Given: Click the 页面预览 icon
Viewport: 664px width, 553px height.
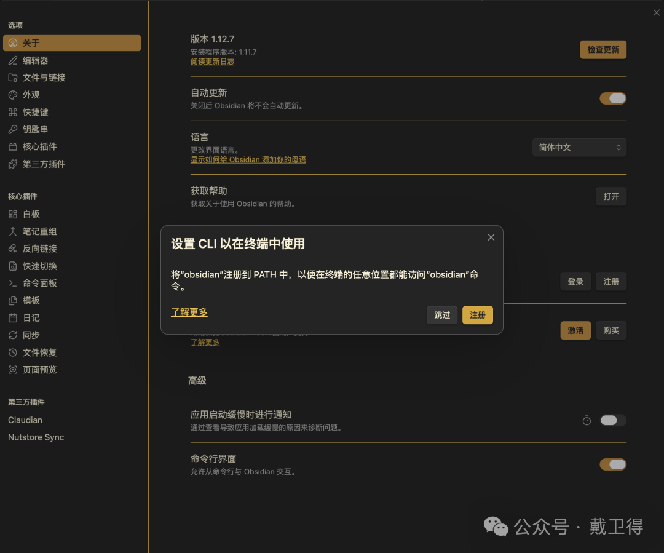Looking at the screenshot, I should (x=13, y=370).
